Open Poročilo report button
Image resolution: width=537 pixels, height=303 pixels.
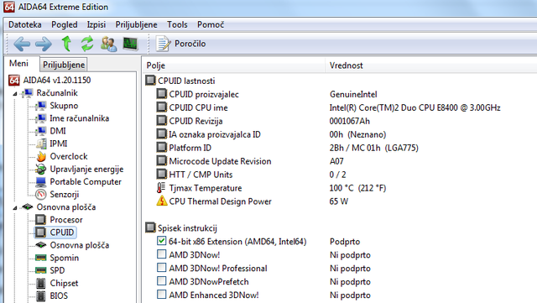[181, 44]
